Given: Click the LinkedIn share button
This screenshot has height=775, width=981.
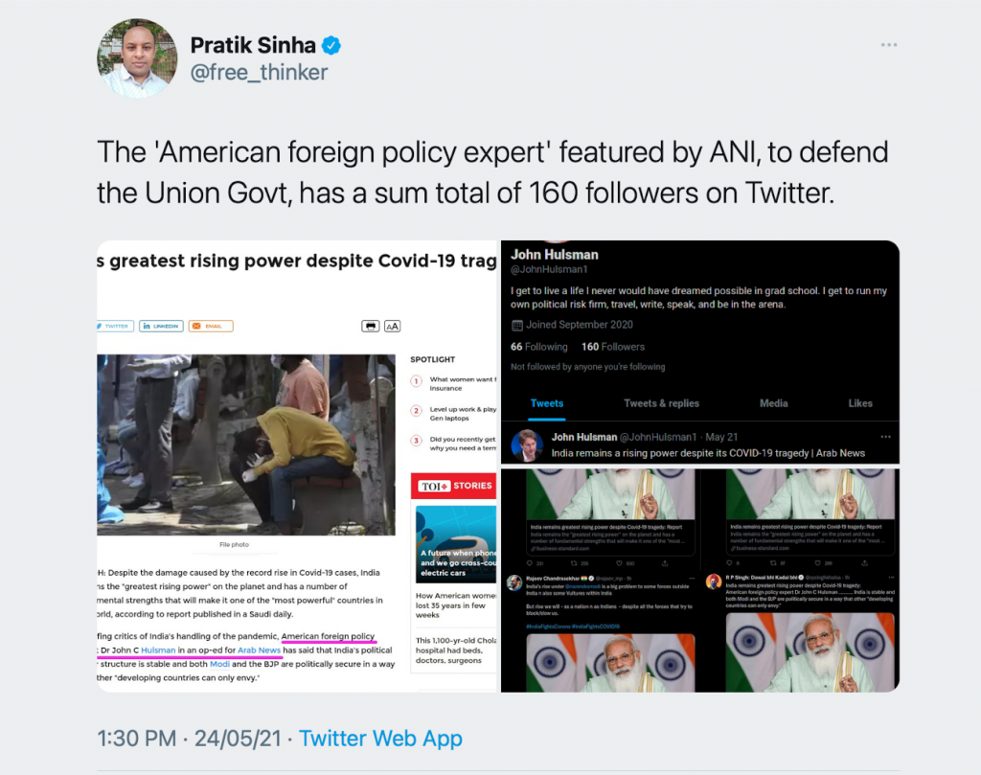Looking at the screenshot, I should [x=161, y=326].
